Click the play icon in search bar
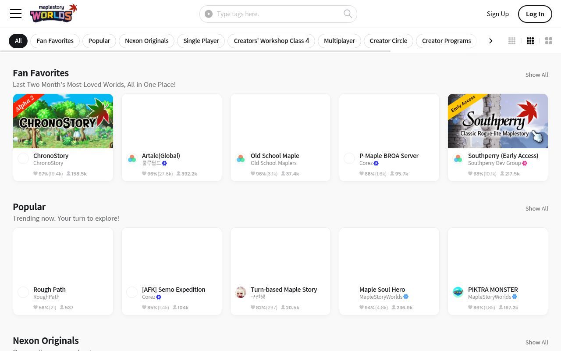The width and height of the screenshot is (561, 351). 209,14
